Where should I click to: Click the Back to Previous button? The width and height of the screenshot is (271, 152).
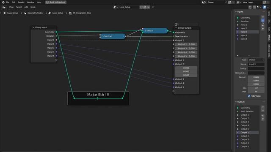[56, 2]
